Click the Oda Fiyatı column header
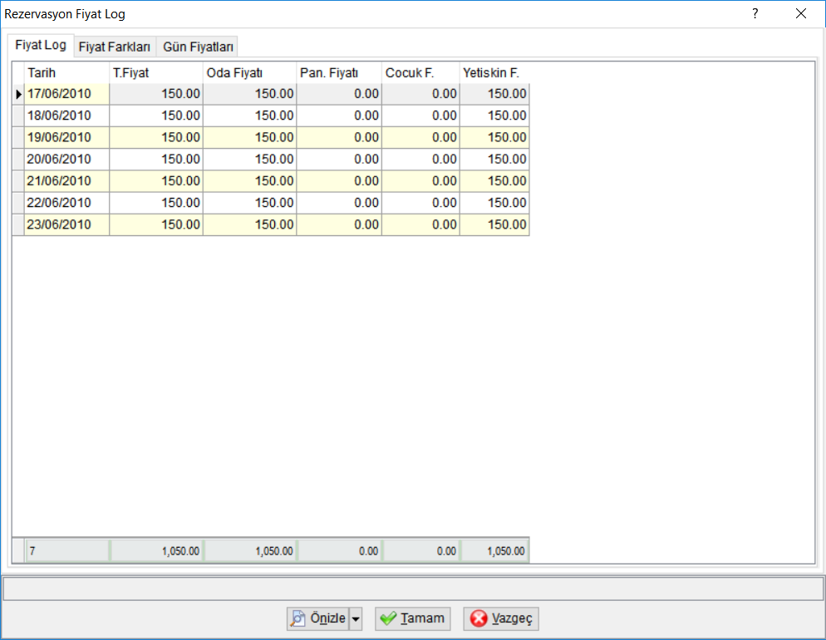 pyautogui.click(x=249, y=72)
